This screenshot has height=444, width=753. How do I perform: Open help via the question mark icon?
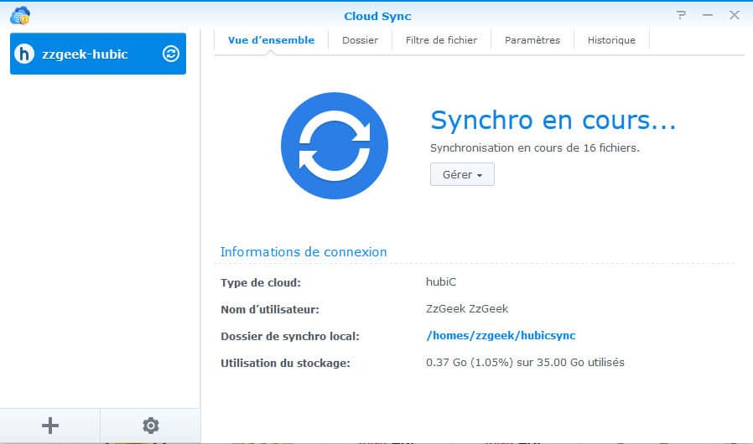point(681,15)
